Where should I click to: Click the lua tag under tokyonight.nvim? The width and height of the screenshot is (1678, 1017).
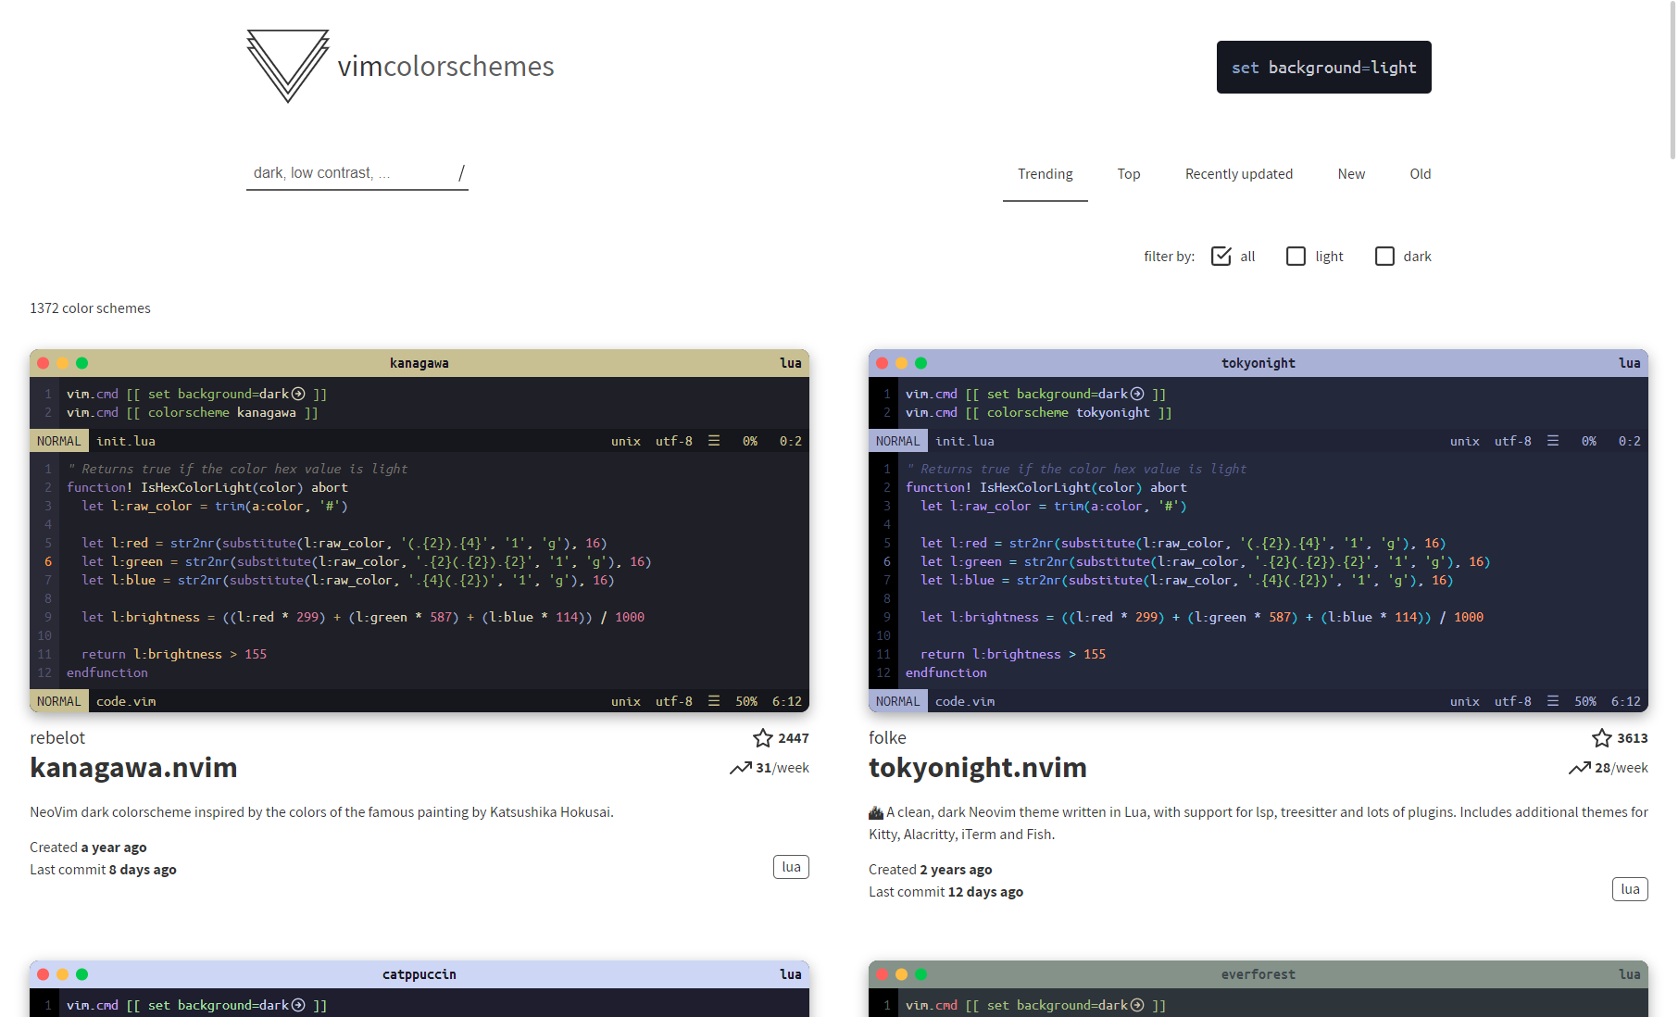1630,889
